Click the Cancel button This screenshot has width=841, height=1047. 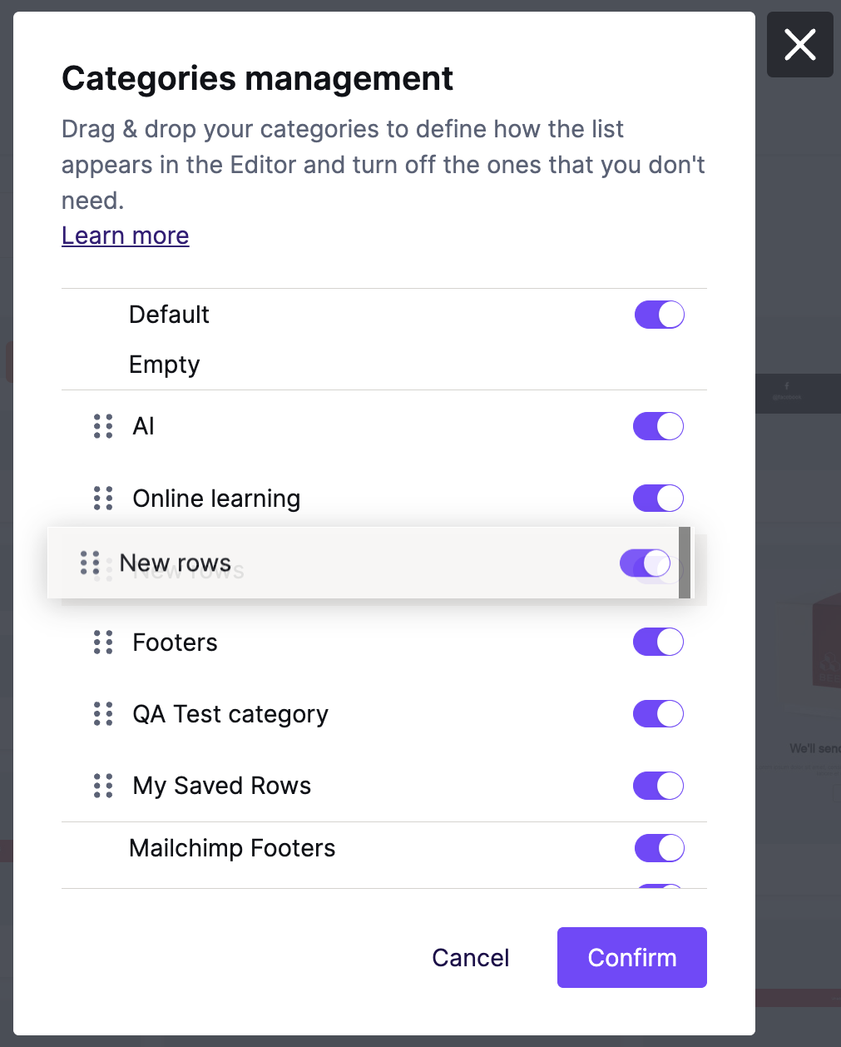(471, 957)
